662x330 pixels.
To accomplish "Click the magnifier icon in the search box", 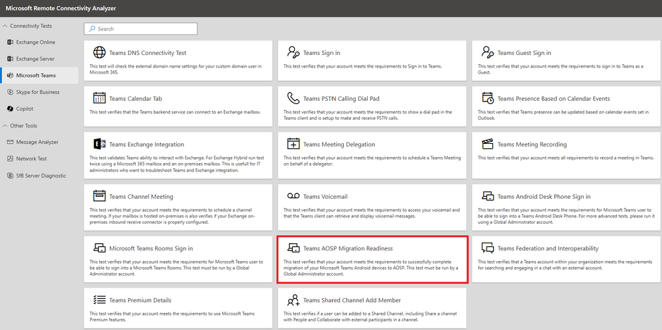I will [x=91, y=28].
